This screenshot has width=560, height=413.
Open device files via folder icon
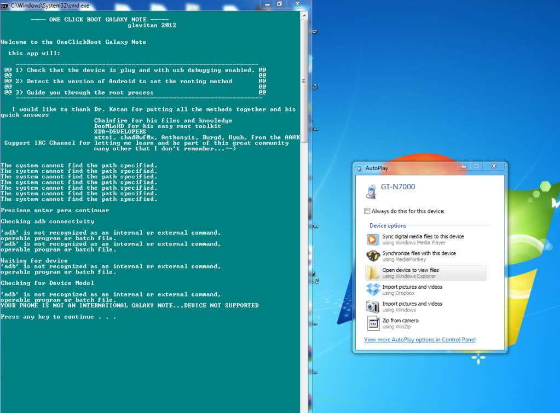pos(373,273)
